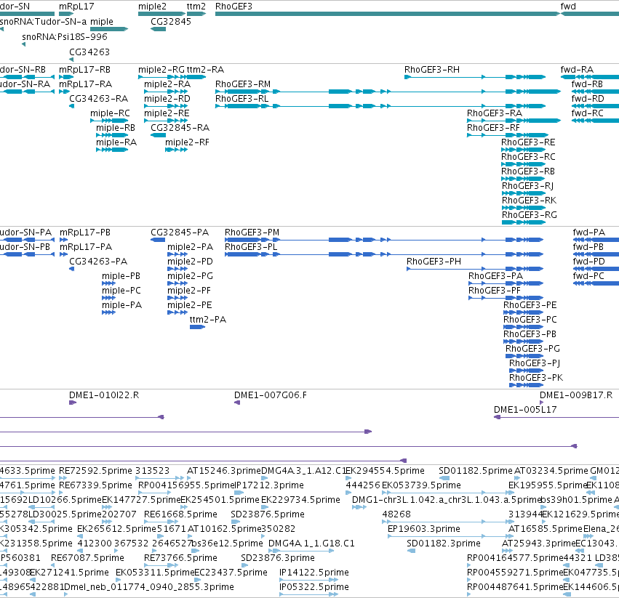The height and width of the screenshot is (598, 619).
Task: Click cDNA SD23876.3prime
Action: pos(246,565)
